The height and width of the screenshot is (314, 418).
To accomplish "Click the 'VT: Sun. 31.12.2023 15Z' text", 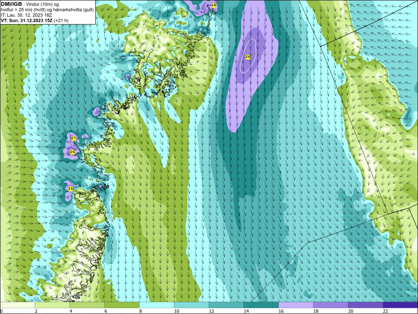I will pyautogui.click(x=27, y=20).
